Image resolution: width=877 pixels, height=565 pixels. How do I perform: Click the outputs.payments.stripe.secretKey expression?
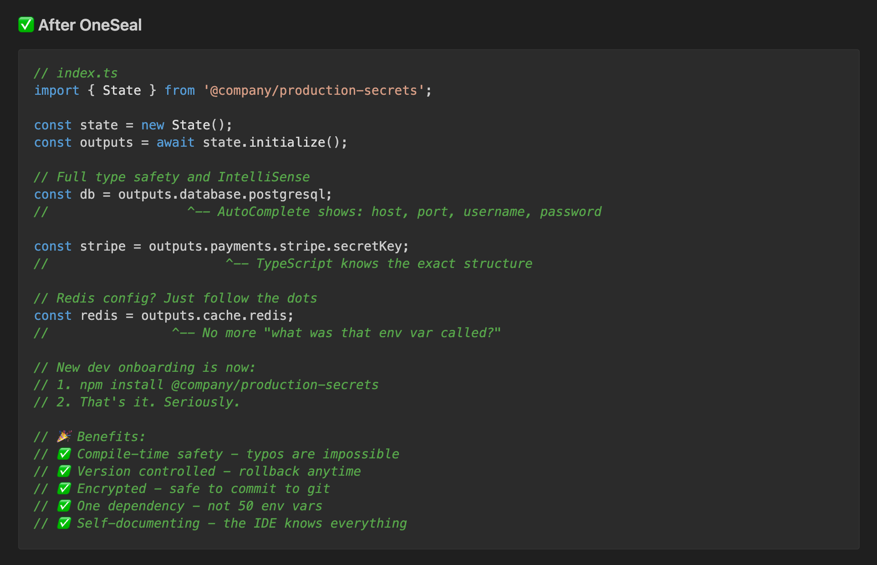tap(275, 246)
